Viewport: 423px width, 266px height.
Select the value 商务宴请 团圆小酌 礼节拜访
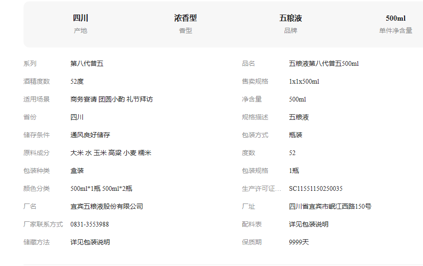pyautogui.click(x=112, y=99)
